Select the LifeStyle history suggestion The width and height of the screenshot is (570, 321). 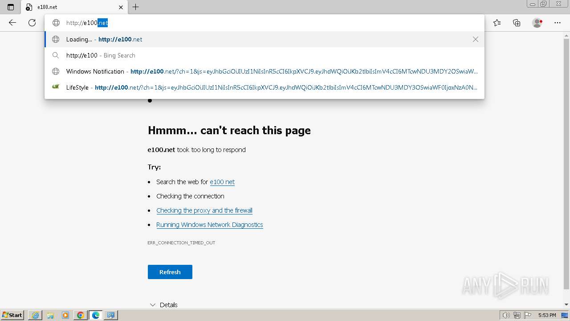click(265, 87)
